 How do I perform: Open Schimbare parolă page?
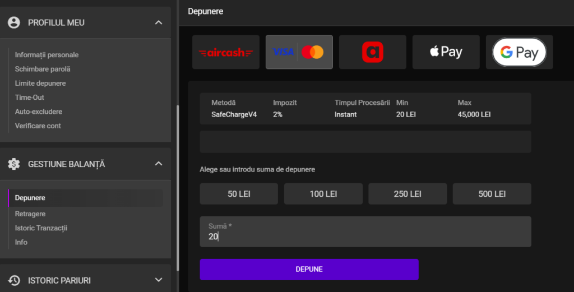click(x=43, y=69)
